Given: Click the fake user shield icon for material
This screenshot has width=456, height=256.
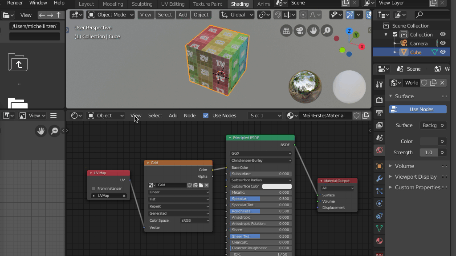Looking at the screenshot, I should tap(356, 116).
